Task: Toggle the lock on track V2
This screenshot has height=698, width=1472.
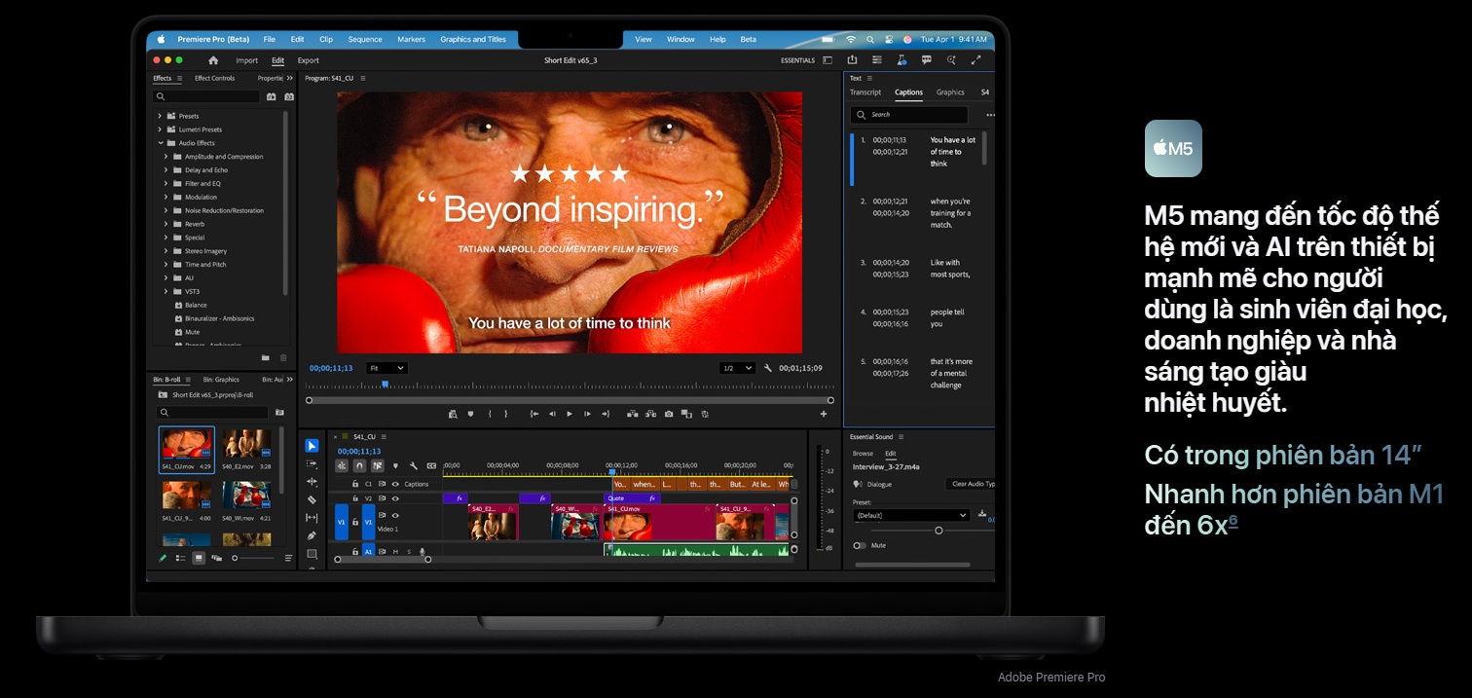Action: tap(355, 498)
